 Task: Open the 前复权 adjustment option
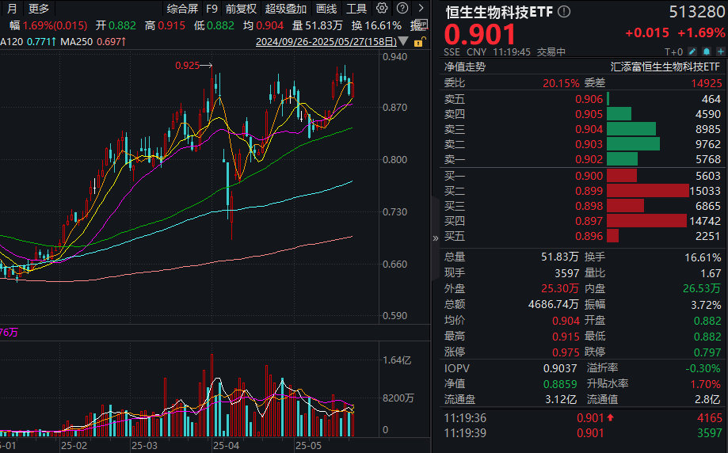click(x=241, y=9)
